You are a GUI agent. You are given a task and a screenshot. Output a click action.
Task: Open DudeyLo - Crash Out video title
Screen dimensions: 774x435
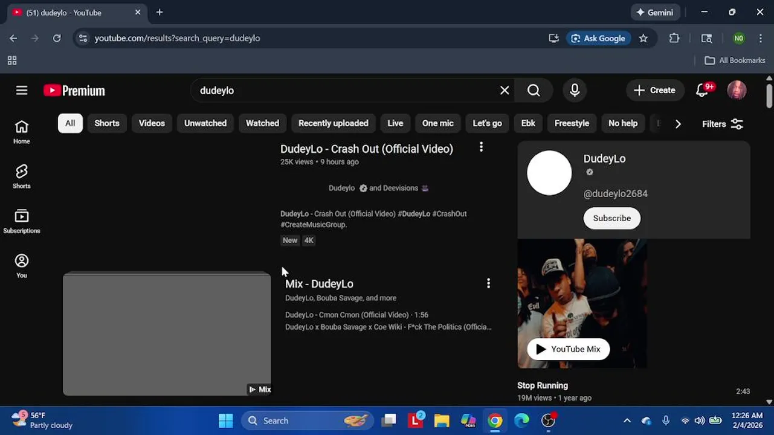pyautogui.click(x=367, y=149)
